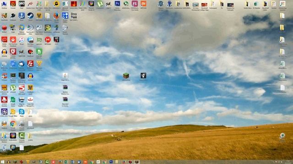Click the Boo Toon text icon

click(x=74, y=15)
